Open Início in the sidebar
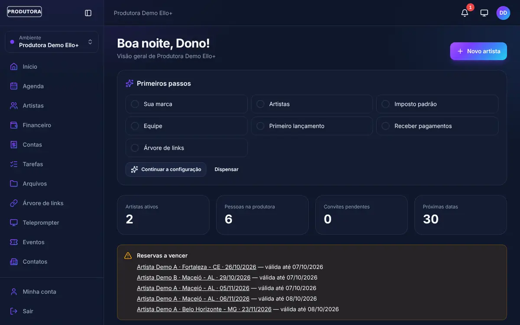The height and width of the screenshot is (325, 520). pyautogui.click(x=52, y=67)
